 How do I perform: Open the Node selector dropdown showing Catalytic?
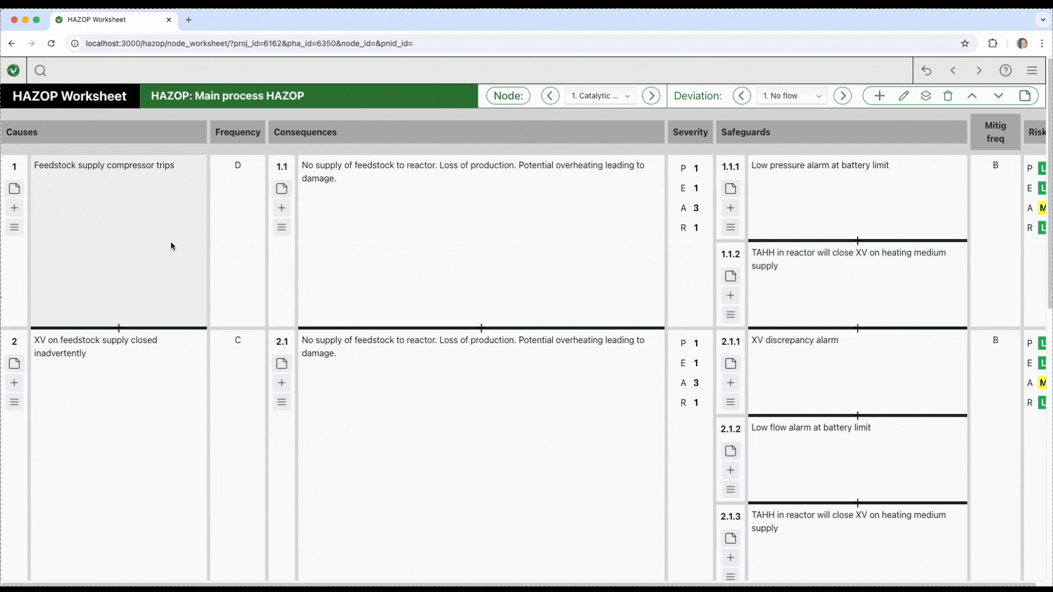tap(600, 96)
